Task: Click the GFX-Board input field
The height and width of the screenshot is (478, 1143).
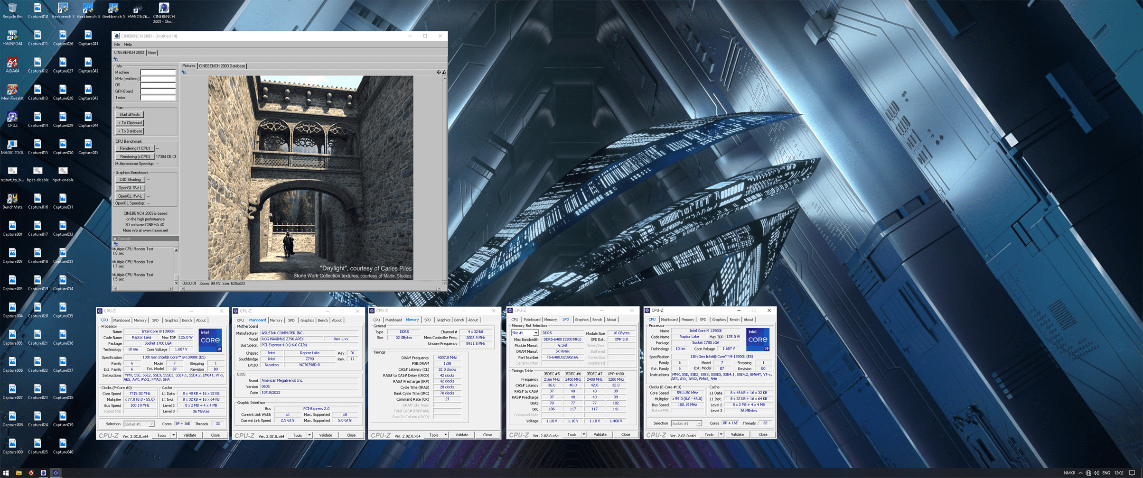Action: [158, 91]
